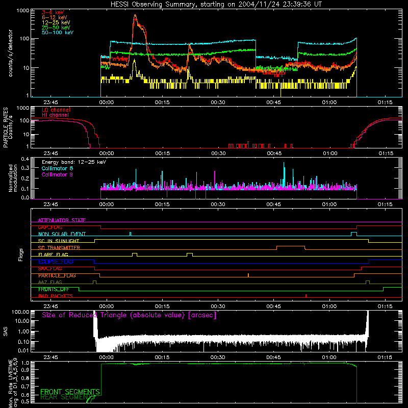Click the counts/s/detector axis label
Viewport: 408px width, 408px height.
(x=11, y=53)
